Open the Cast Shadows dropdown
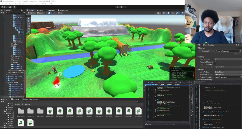The width and height of the screenshot is (242, 129). pyautogui.click(x=228, y=59)
